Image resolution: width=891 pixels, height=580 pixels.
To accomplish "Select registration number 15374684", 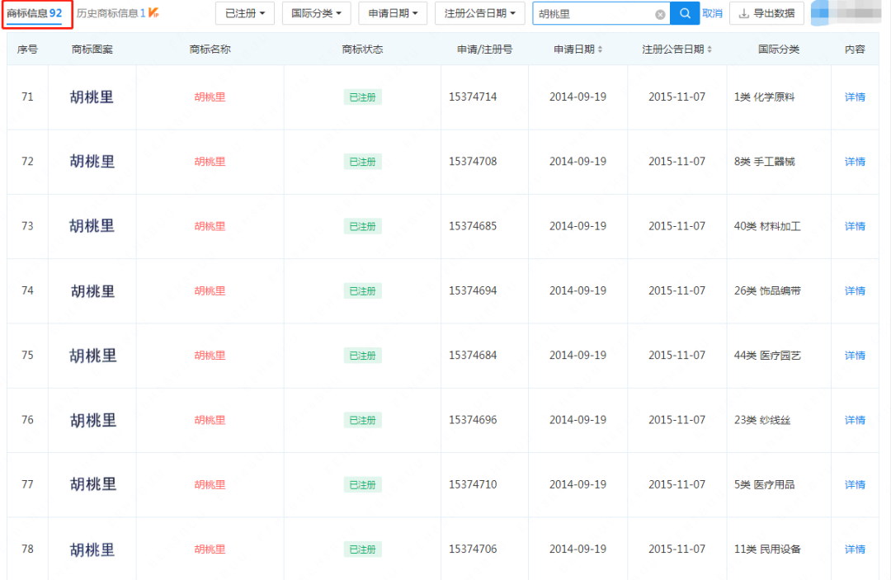I will click(x=473, y=356).
